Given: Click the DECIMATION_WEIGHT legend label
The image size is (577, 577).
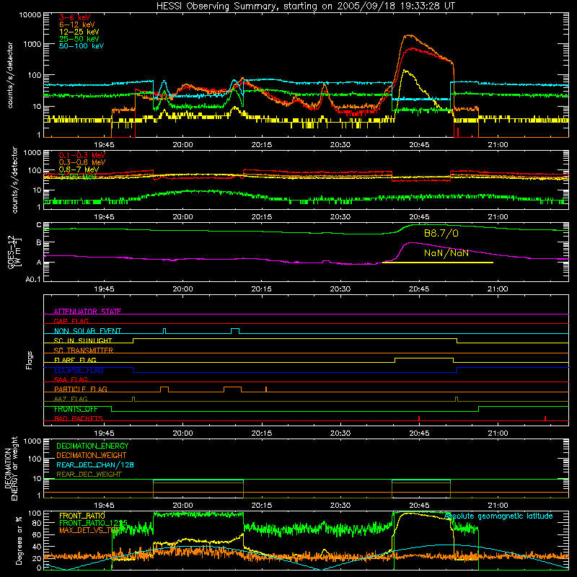Looking at the screenshot, I should point(92,455).
